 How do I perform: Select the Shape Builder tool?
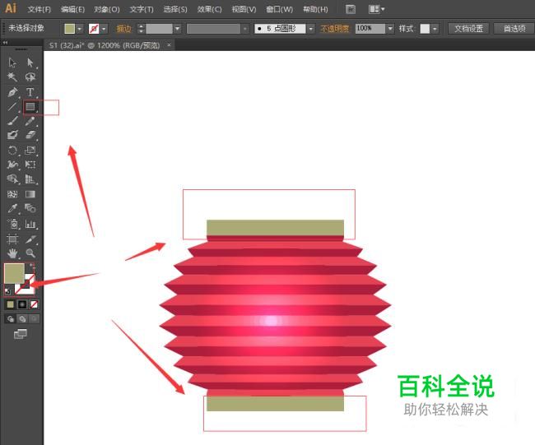tap(12, 179)
